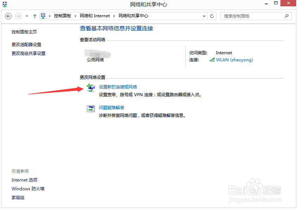Image resolution: width=298 pixels, height=210 pixels.
Task: Click the public network thumbnail icon
Action: click(x=97, y=53)
